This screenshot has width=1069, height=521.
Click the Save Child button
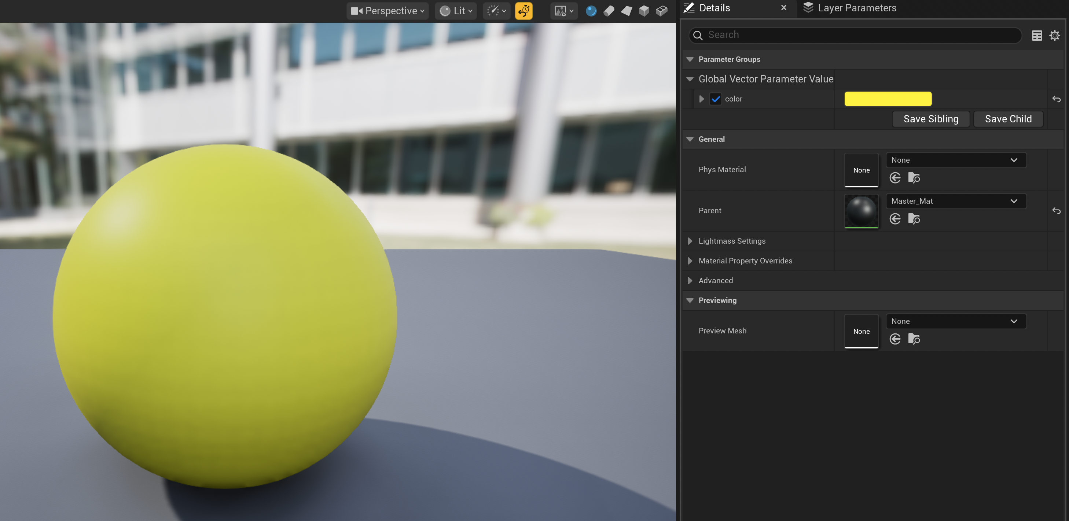point(1008,119)
